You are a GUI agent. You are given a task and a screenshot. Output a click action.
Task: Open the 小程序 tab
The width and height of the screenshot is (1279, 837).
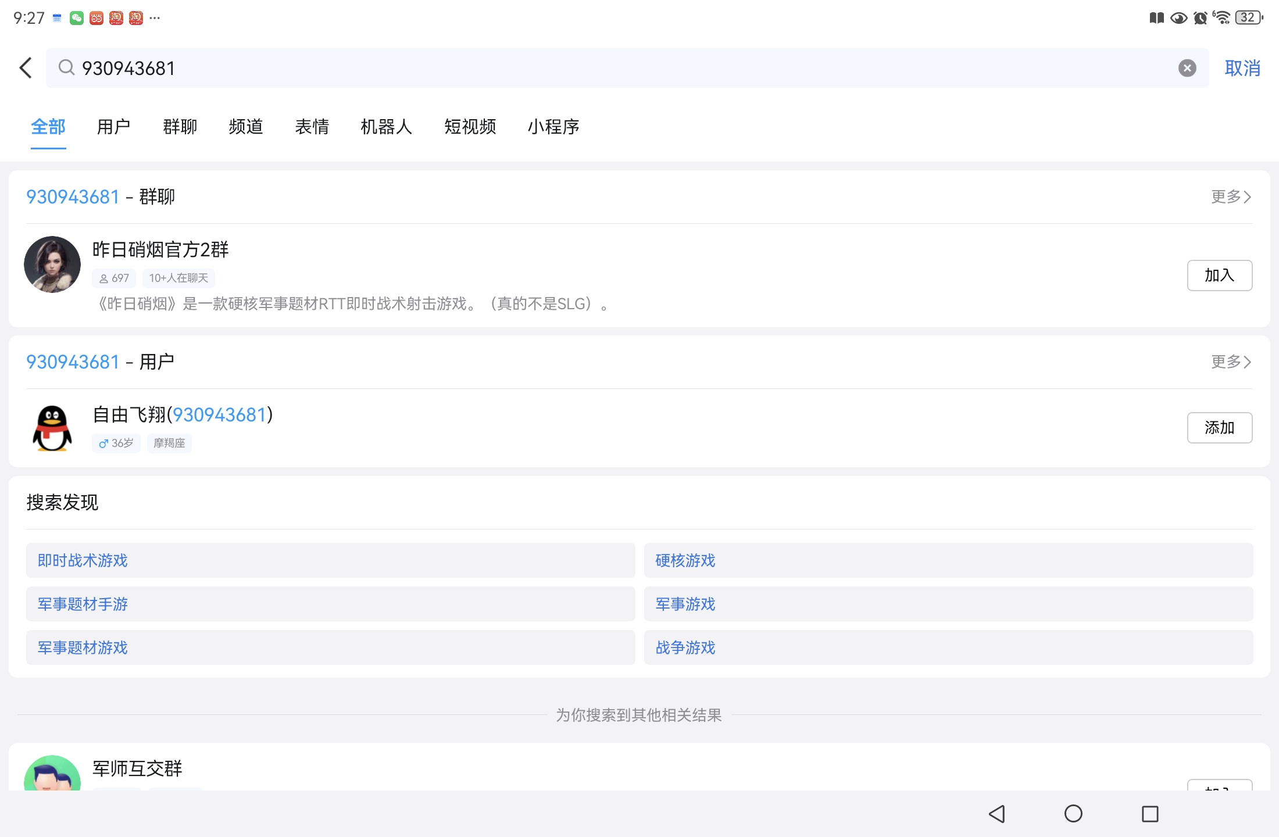pyautogui.click(x=553, y=127)
